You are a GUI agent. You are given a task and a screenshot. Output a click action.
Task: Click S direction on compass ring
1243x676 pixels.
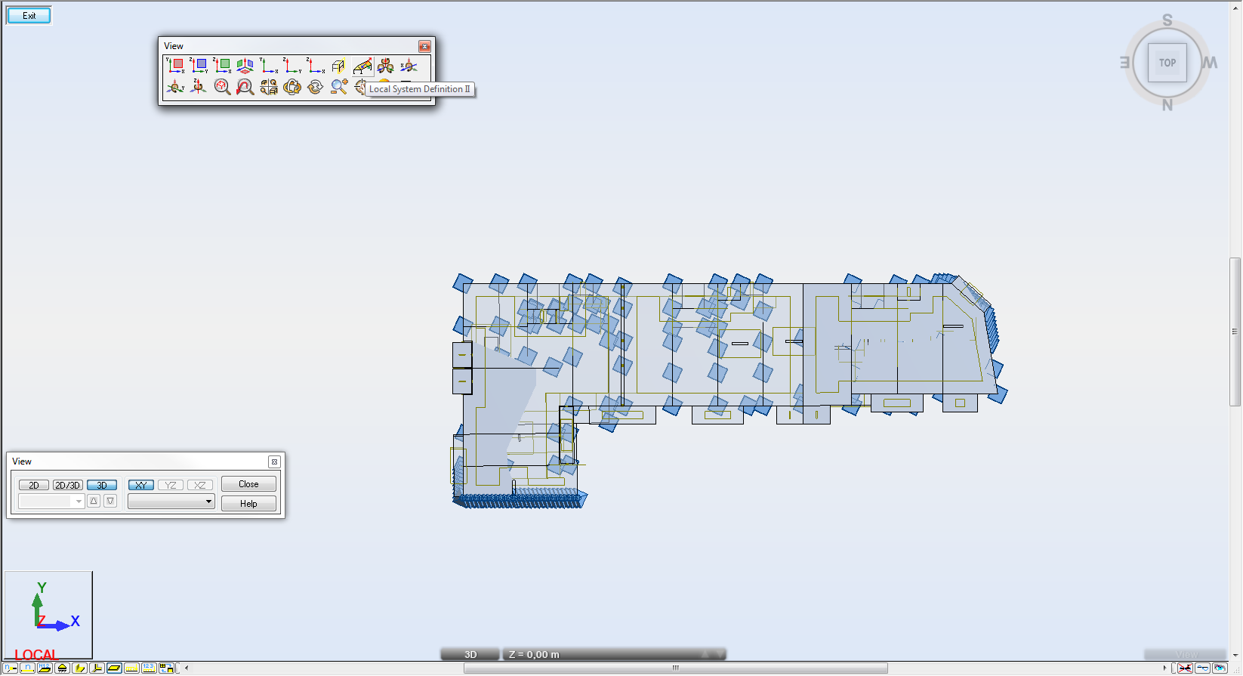click(x=1167, y=20)
